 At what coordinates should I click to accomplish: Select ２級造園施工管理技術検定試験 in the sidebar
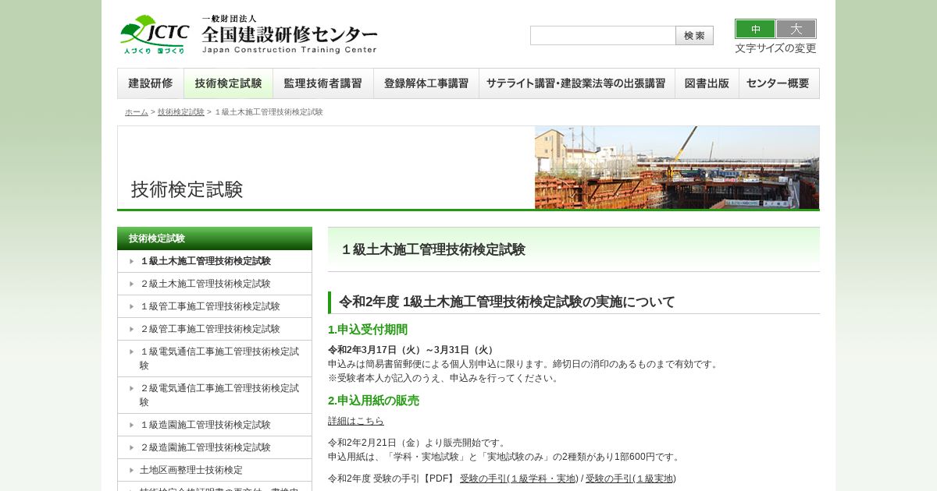[x=215, y=447]
